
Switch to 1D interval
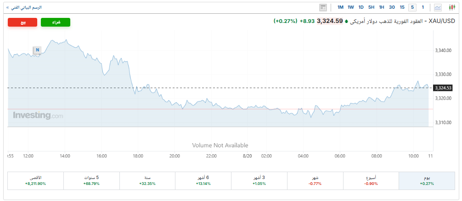[361, 7]
